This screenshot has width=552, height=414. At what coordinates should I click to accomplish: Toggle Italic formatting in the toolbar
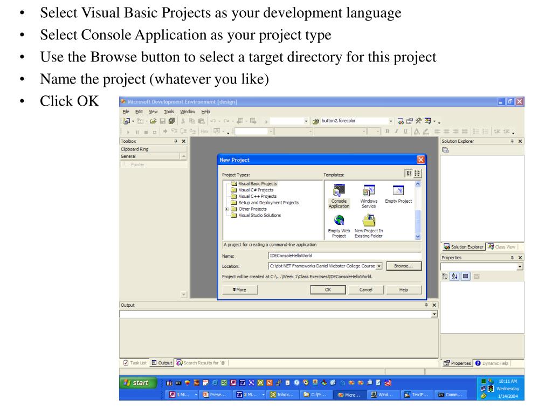pos(396,132)
